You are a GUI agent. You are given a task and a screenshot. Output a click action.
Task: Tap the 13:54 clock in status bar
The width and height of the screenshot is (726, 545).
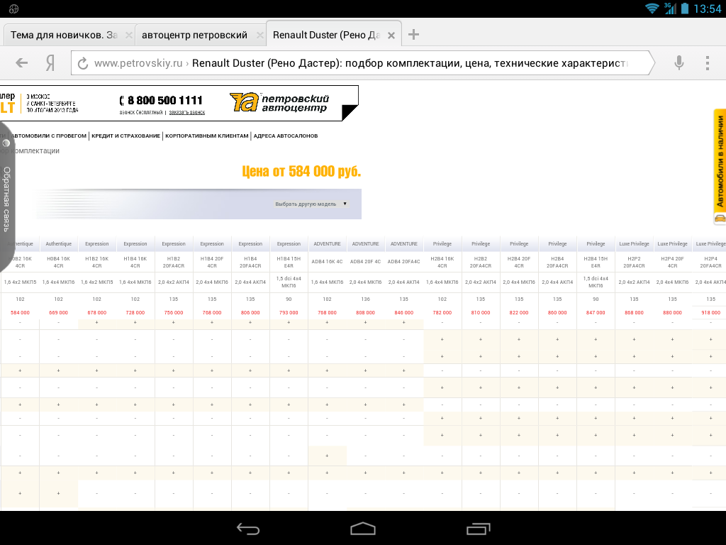tap(708, 9)
